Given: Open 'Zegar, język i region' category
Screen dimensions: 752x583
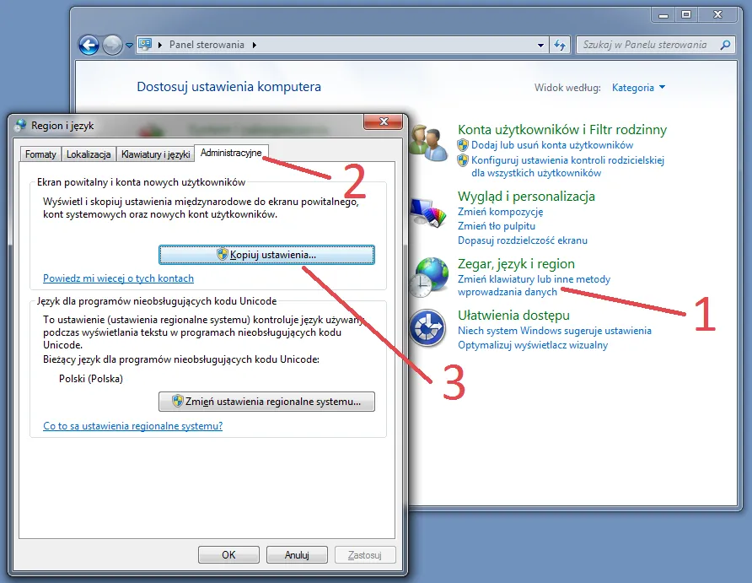Looking at the screenshot, I should tap(516, 264).
